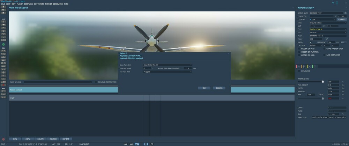Check the Payload Restriction box
This screenshot has width=349, height=146.
point(96,82)
